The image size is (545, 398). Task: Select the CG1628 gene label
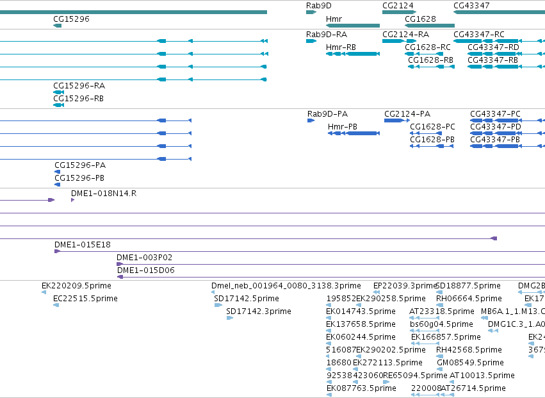point(420,19)
